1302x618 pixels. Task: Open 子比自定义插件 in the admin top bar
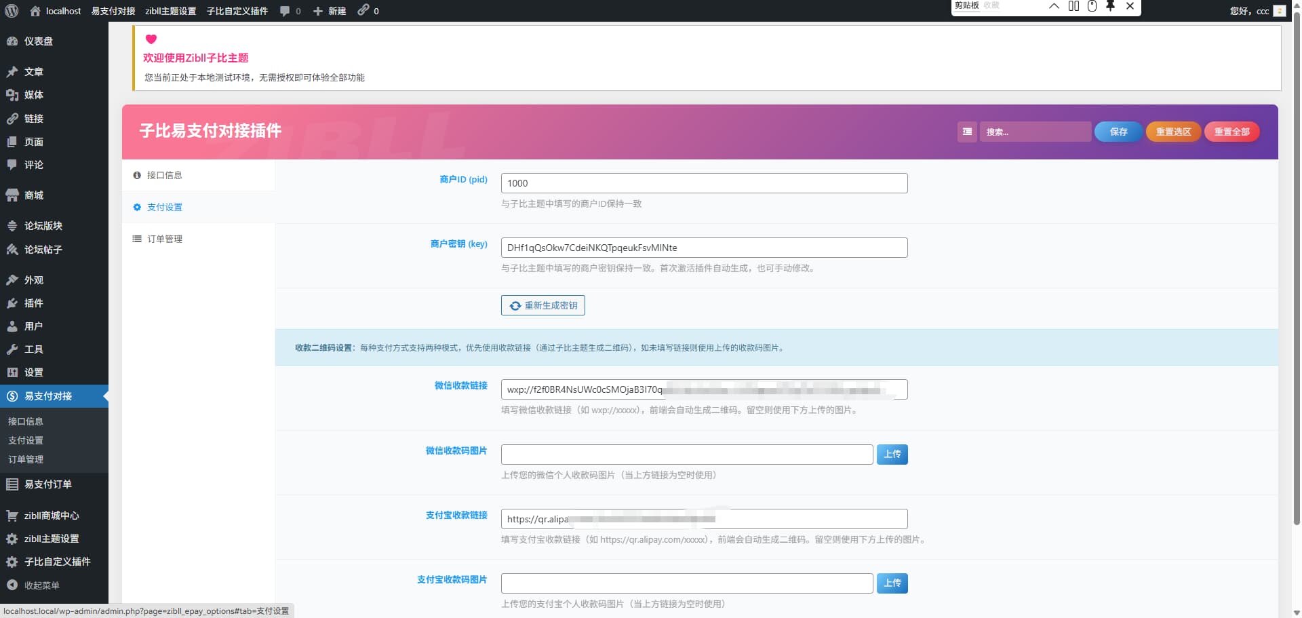coord(237,11)
